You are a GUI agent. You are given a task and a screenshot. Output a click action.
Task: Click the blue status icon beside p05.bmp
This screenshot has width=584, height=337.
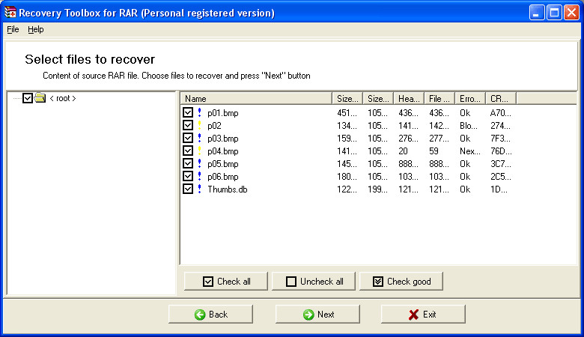tap(199, 163)
